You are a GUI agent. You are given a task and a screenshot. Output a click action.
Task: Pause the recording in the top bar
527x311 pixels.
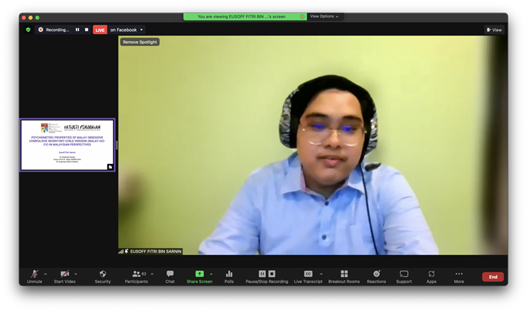(x=77, y=30)
